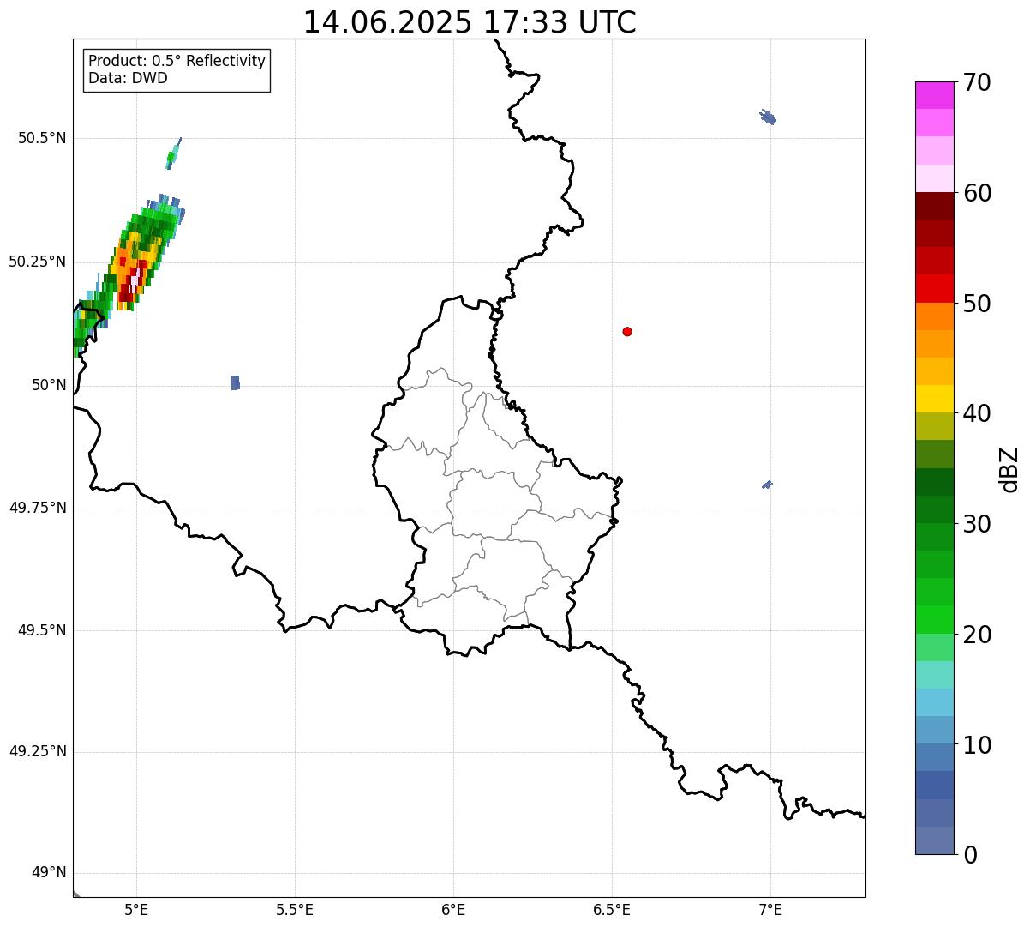Click the 5.5°E longitude label
The height and width of the screenshot is (927, 1030).
pos(295,909)
